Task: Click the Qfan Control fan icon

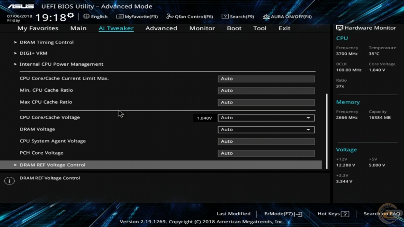Action: 170,17
